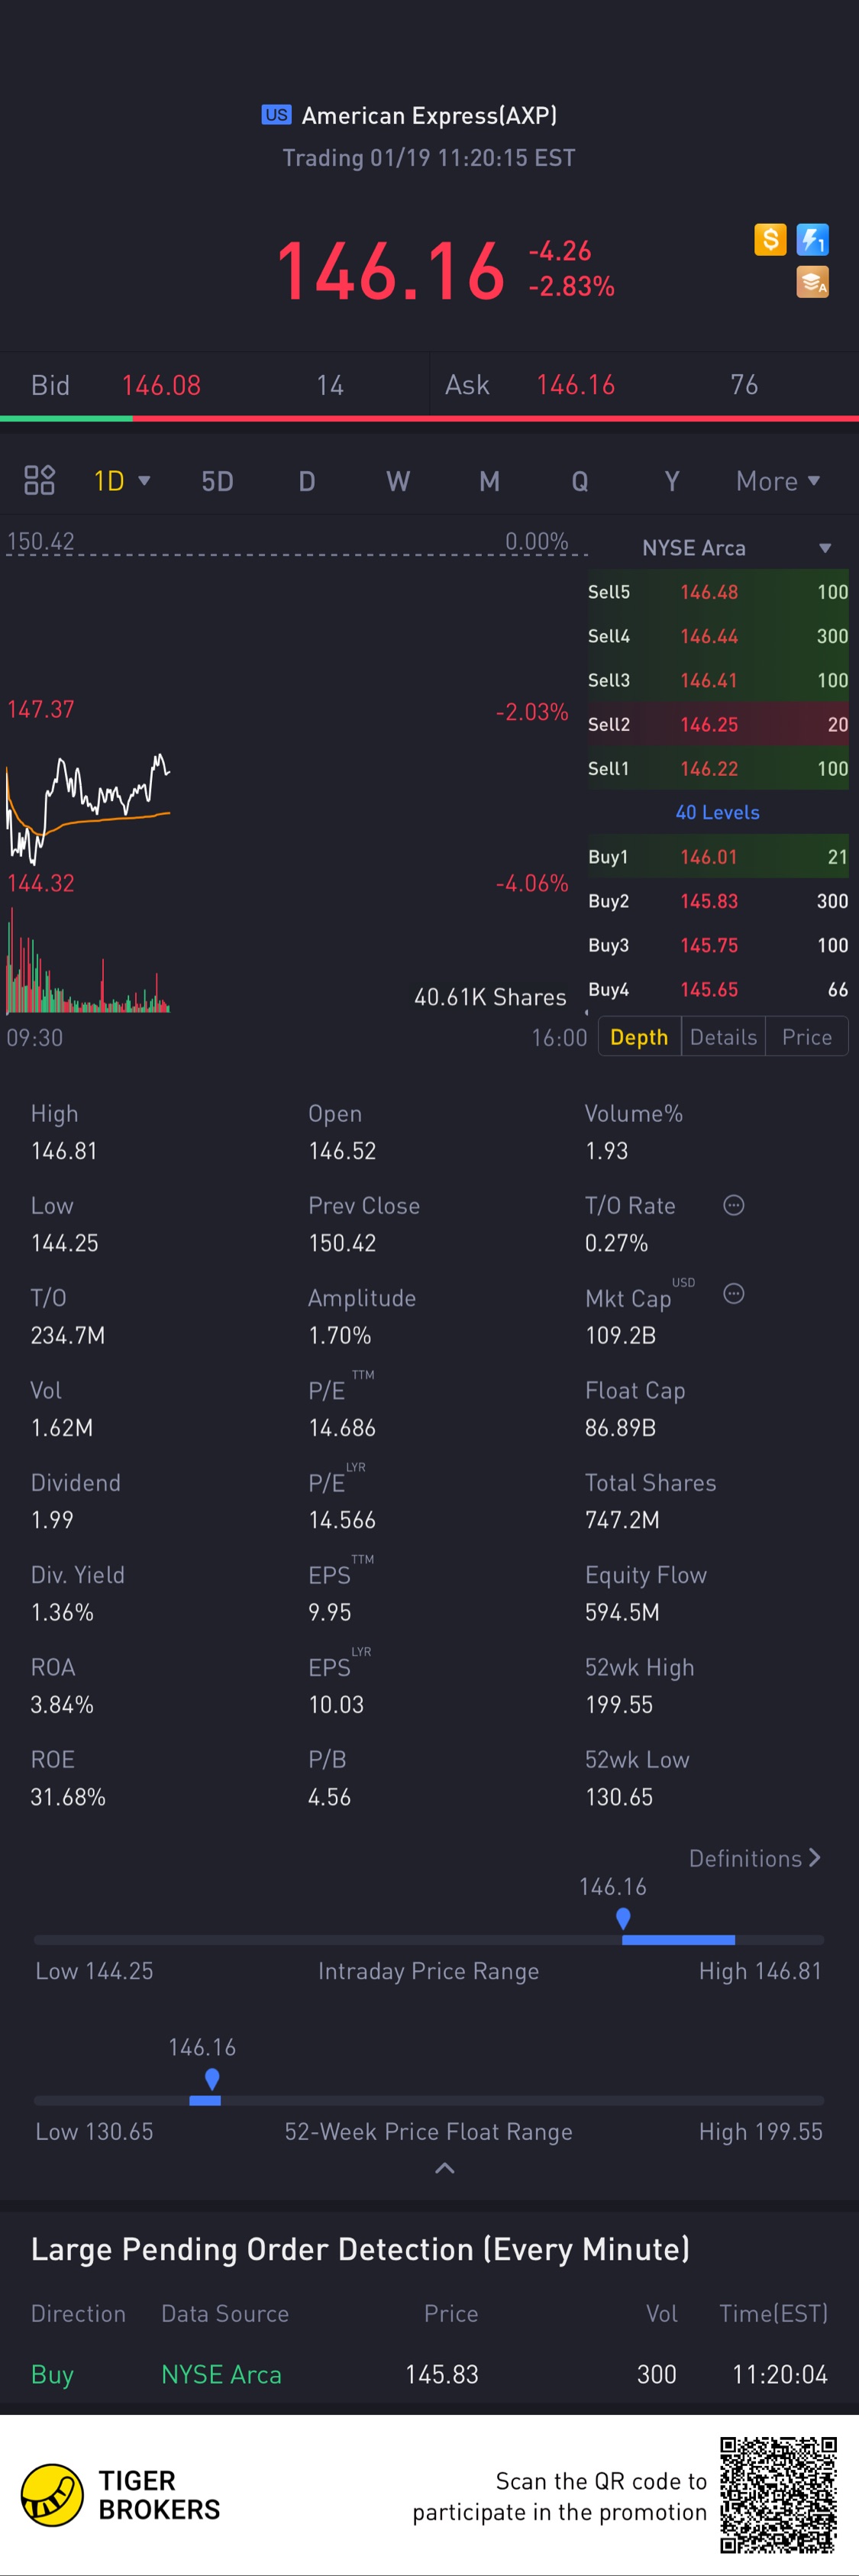Tap the blue lightning quick-trade icon

[x=812, y=240]
